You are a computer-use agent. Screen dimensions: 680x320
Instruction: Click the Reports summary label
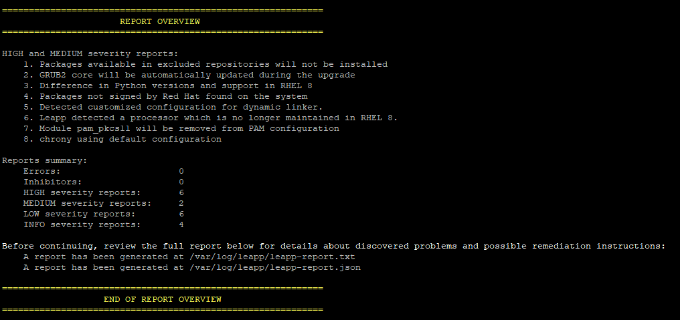point(45,160)
